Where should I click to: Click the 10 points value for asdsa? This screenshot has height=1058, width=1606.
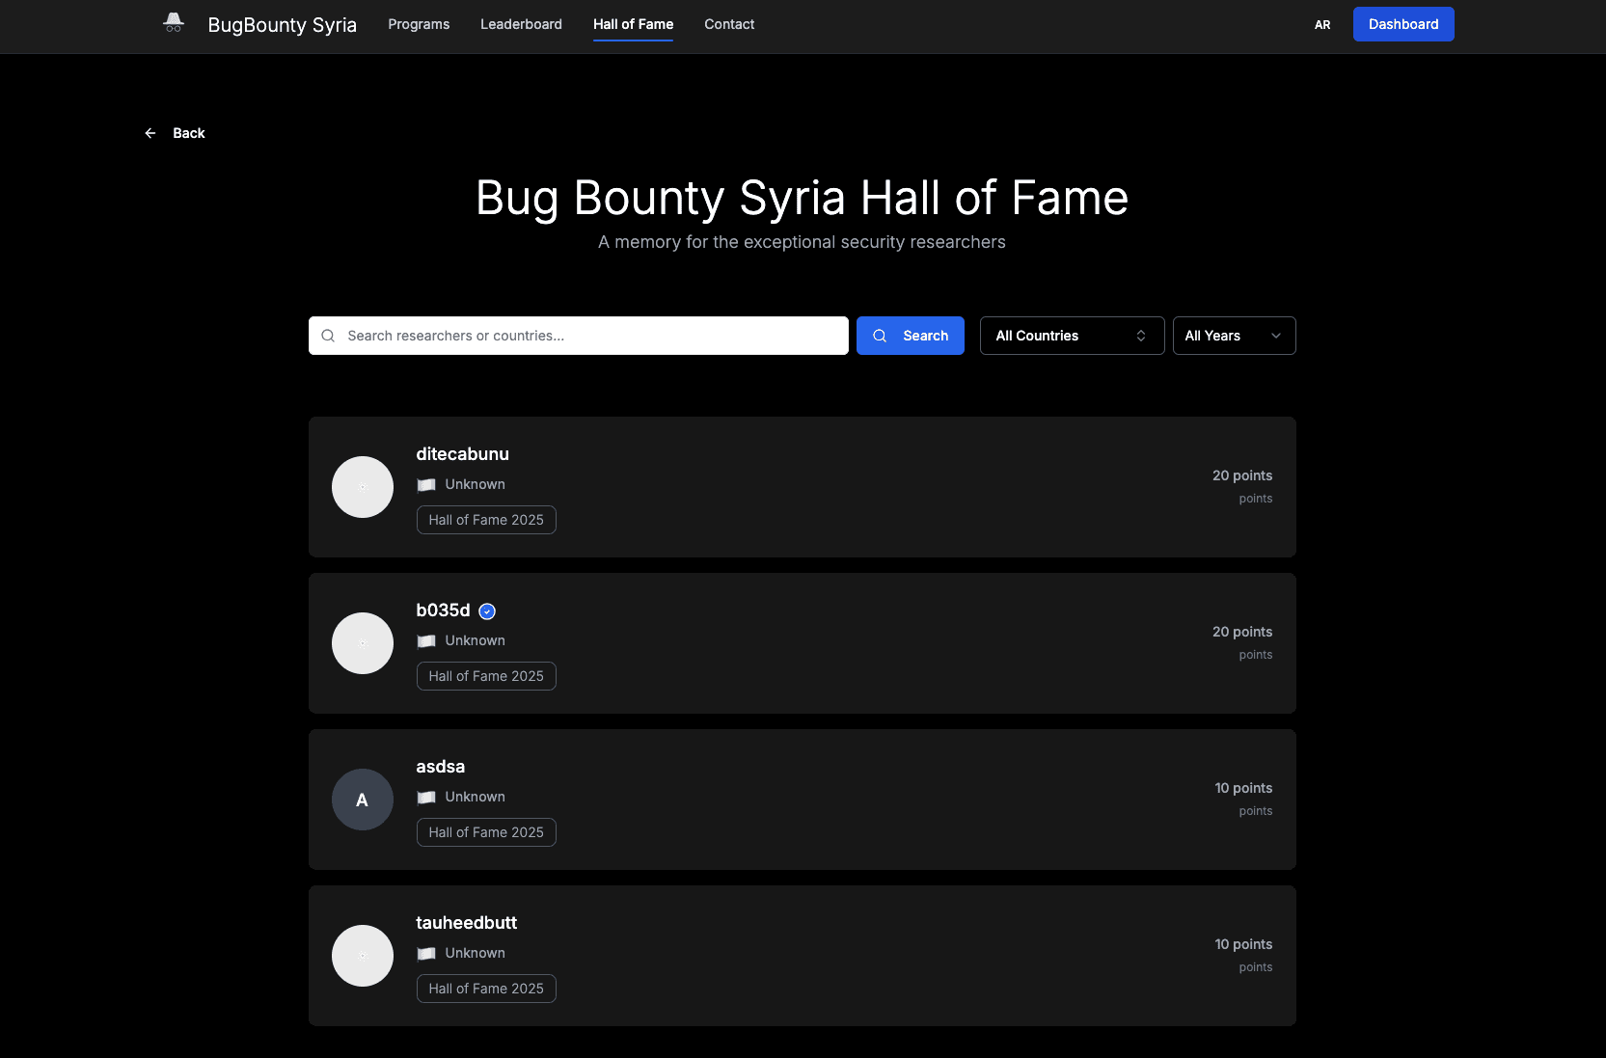(x=1243, y=788)
